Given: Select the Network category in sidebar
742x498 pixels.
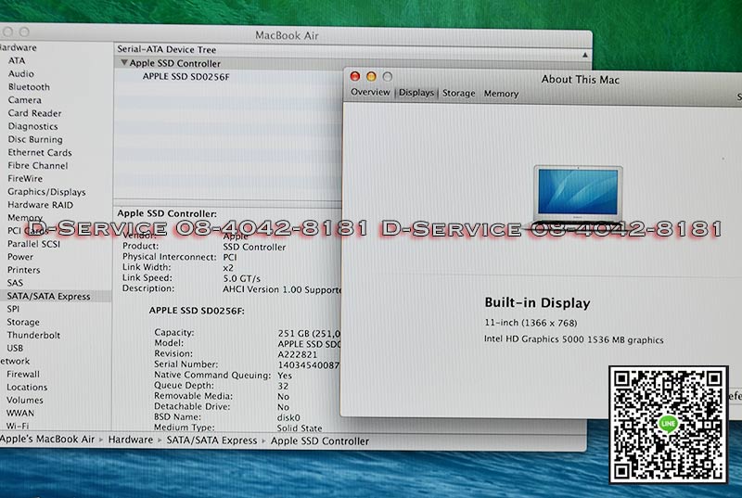Looking at the screenshot, I should point(15,361).
